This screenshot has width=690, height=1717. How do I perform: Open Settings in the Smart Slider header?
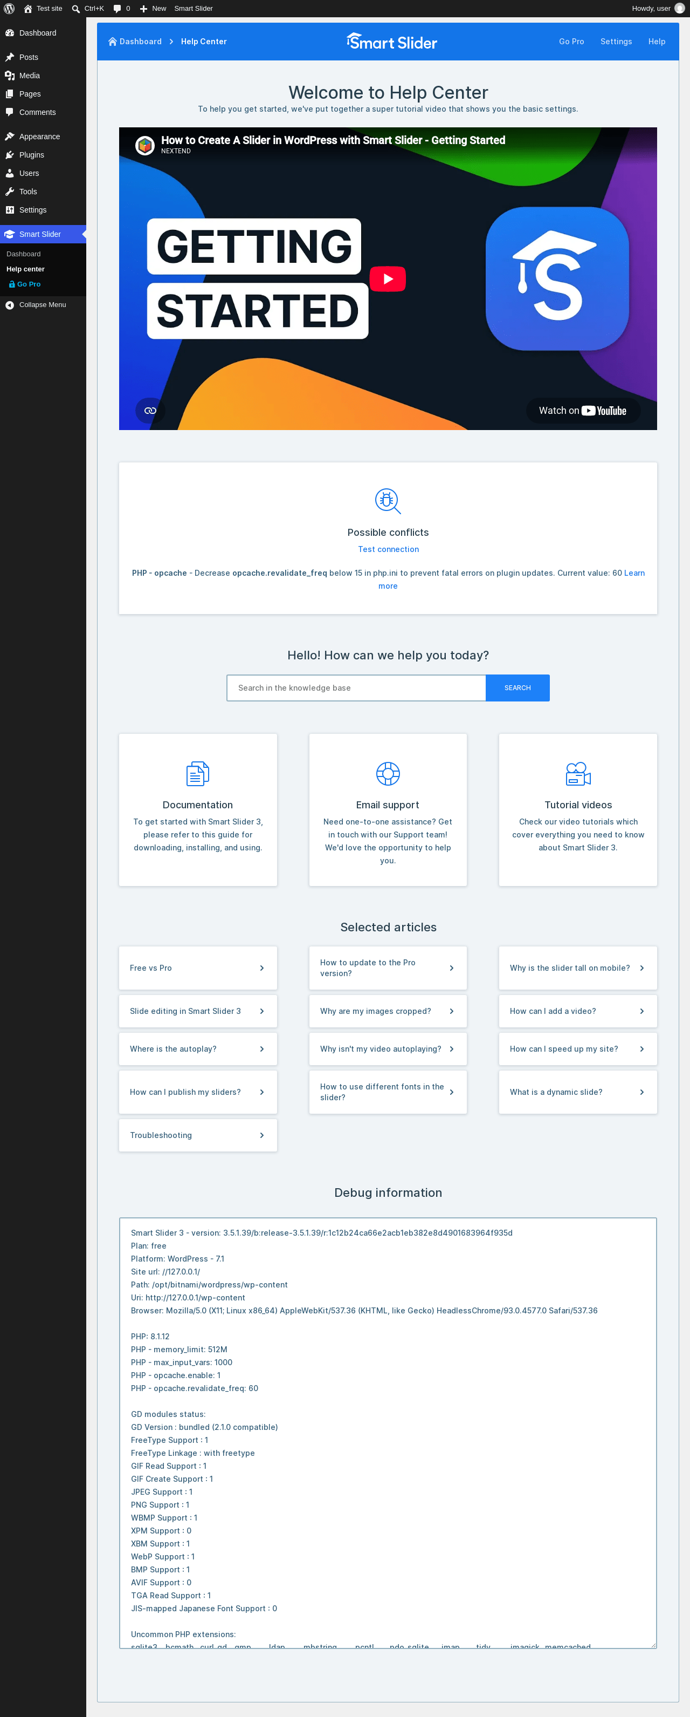[616, 42]
